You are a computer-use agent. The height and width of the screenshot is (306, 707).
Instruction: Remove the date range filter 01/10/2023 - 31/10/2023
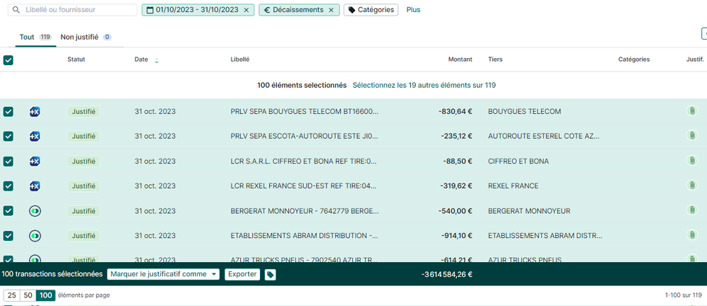tap(246, 10)
